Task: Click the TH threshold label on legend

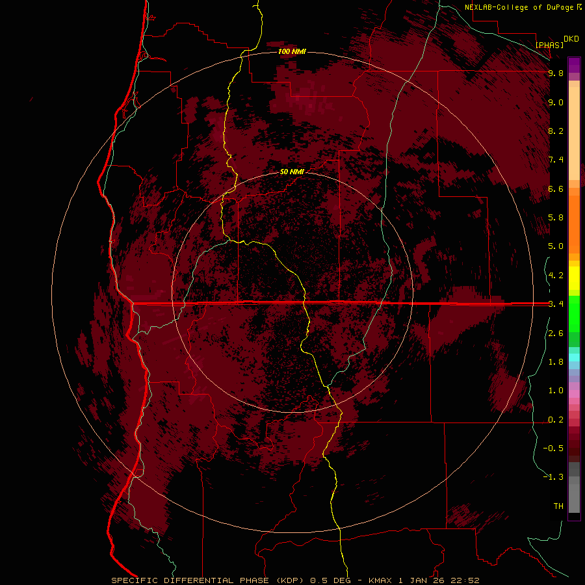Action: [x=558, y=506]
